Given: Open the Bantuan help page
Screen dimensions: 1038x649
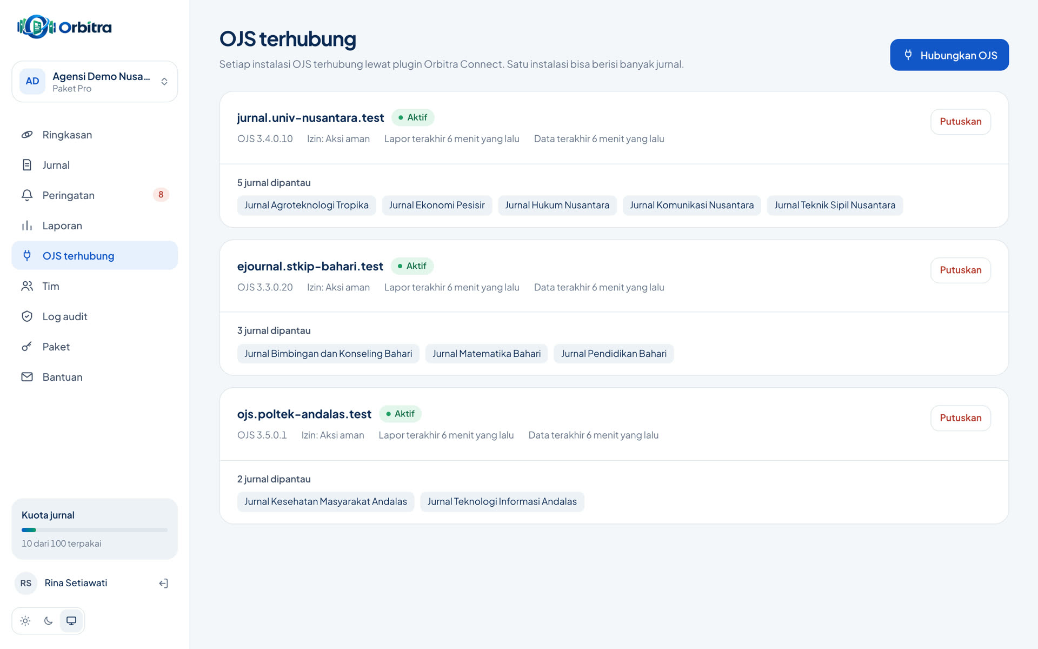Looking at the screenshot, I should (x=95, y=377).
